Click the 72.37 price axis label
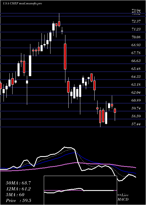This screenshot has width=146, height=205. tap(136, 21)
